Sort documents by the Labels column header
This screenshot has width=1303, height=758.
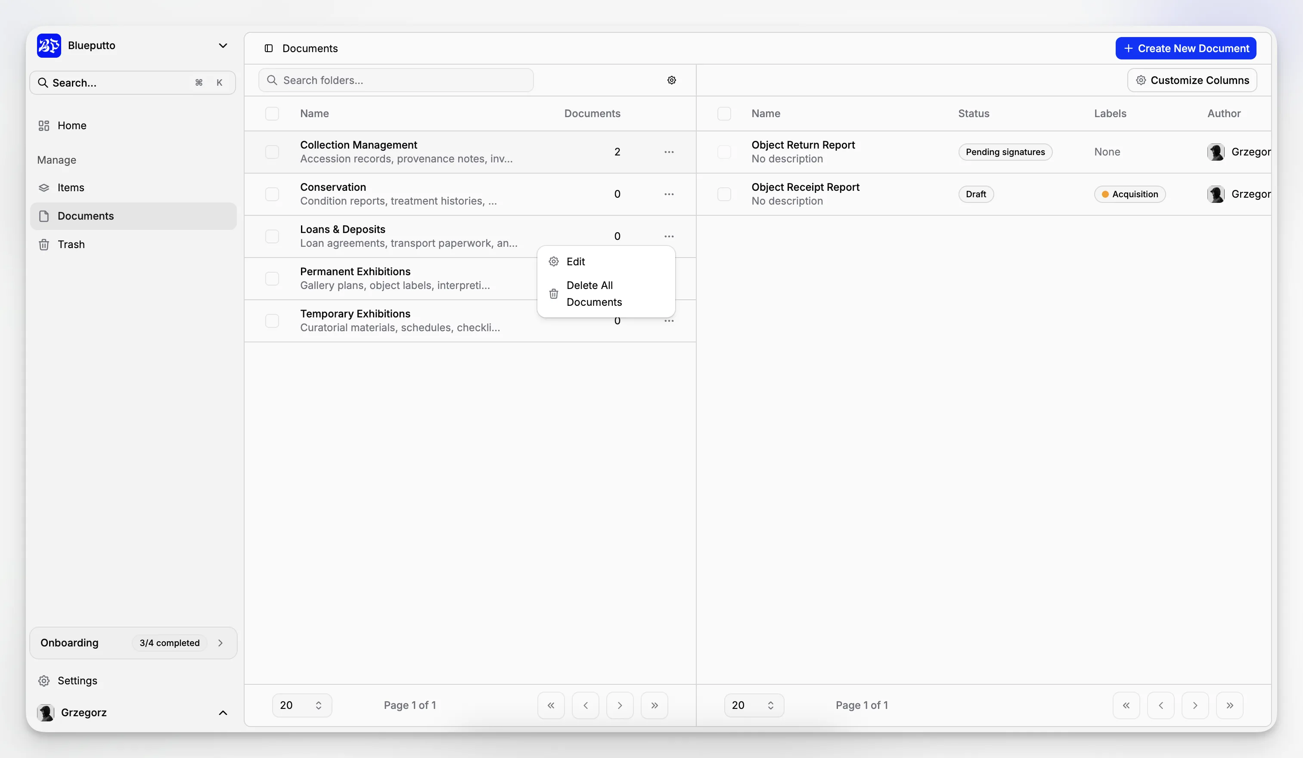pyautogui.click(x=1110, y=113)
